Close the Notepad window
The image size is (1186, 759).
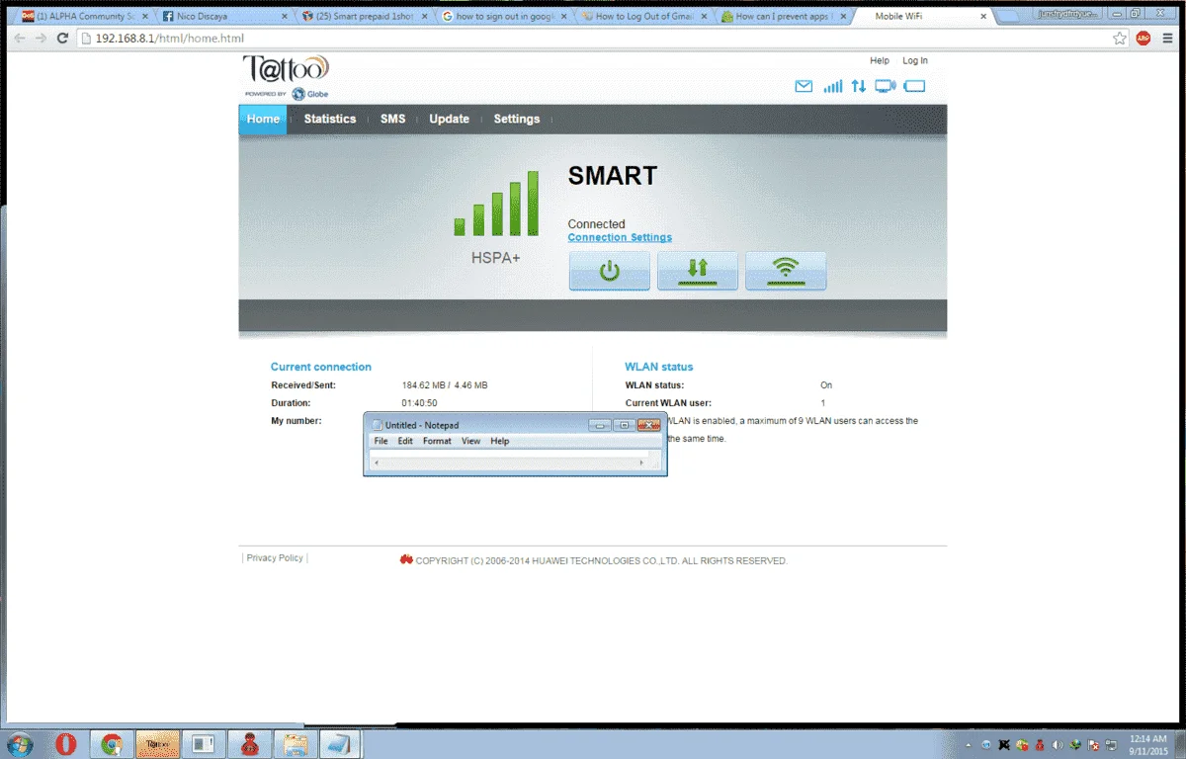point(649,425)
